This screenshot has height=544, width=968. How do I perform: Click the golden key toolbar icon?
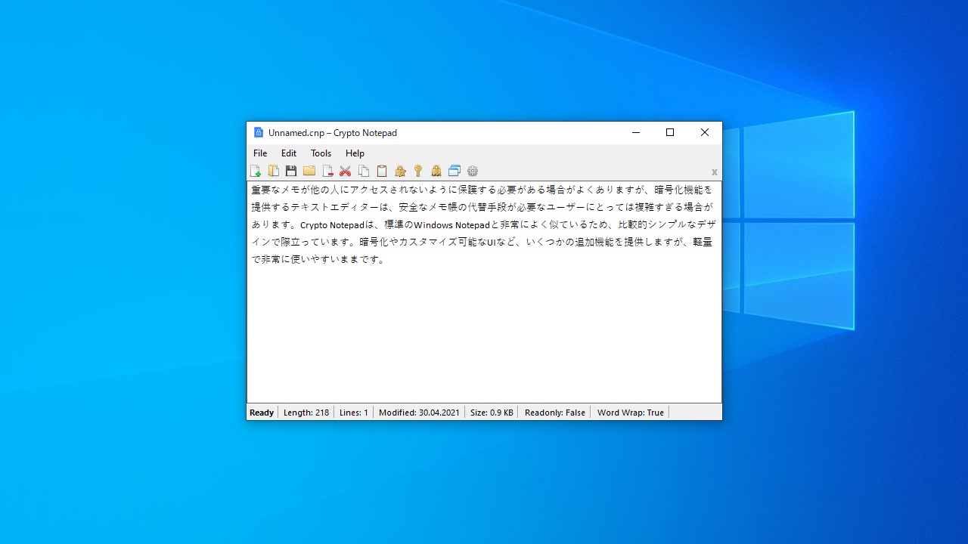click(x=418, y=171)
